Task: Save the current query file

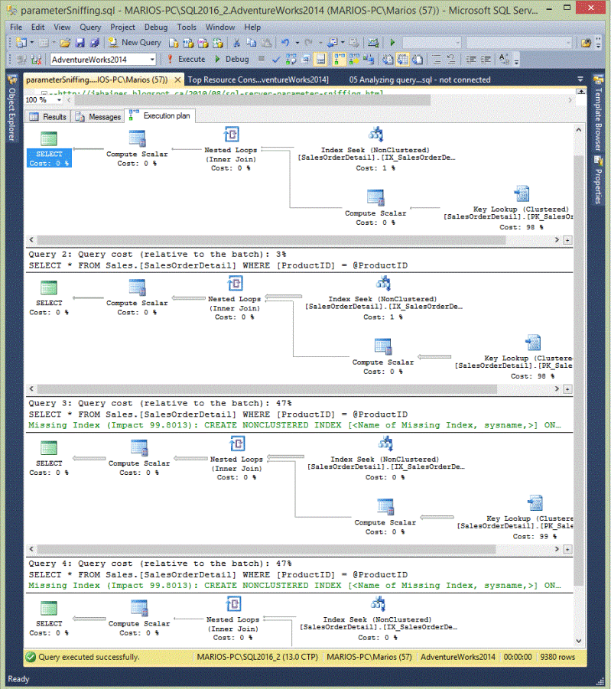Action: pyautogui.click(x=80, y=43)
